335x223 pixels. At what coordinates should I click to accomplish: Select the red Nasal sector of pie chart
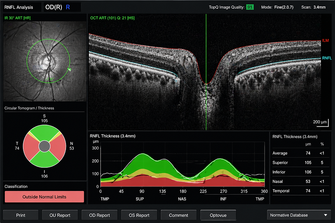click(58, 147)
